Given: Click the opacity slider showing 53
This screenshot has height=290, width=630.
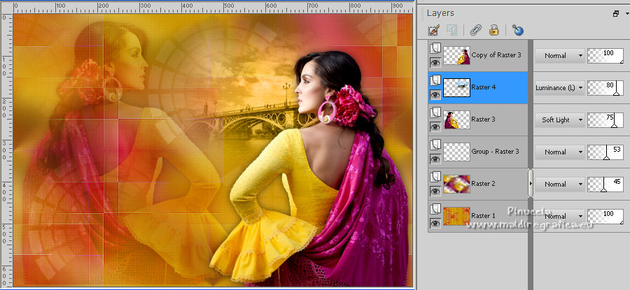Looking at the screenshot, I should pos(605,152).
